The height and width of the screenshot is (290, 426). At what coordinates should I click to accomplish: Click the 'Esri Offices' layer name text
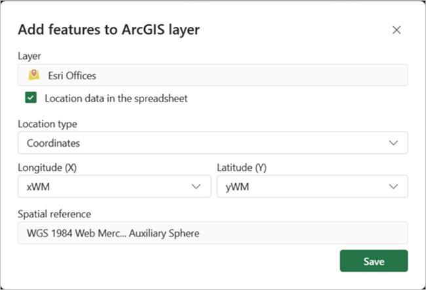coord(72,75)
